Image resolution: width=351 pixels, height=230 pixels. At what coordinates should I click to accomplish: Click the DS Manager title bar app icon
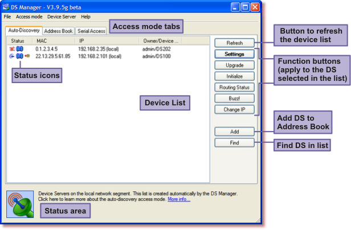coord(6,7)
